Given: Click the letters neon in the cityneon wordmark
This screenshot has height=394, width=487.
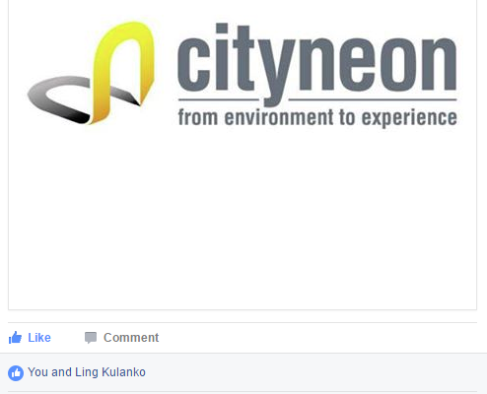Looking at the screenshot, I should pos(378,65).
